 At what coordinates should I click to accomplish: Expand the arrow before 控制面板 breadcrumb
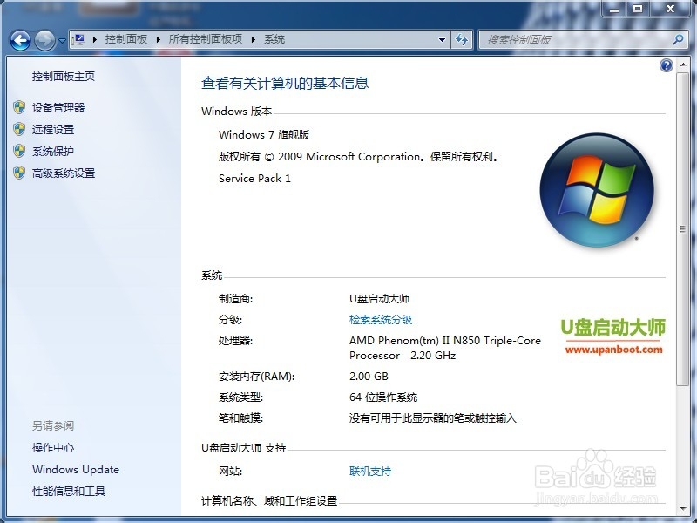(x=95, y=39)
